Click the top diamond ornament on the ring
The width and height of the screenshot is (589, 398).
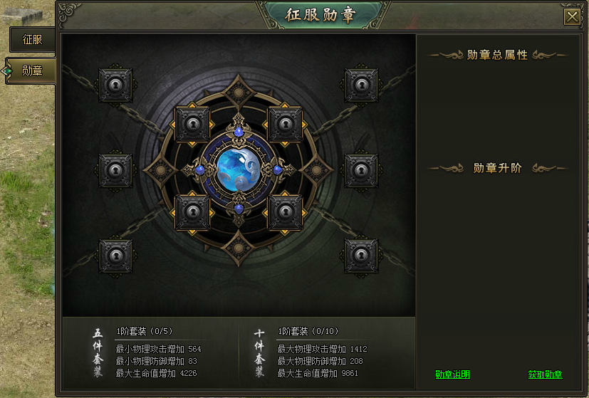coord(239,93)
